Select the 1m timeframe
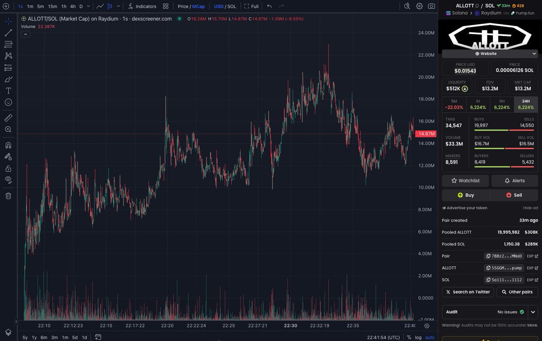Viewport: 542px width, 341px height. (30, 6)
